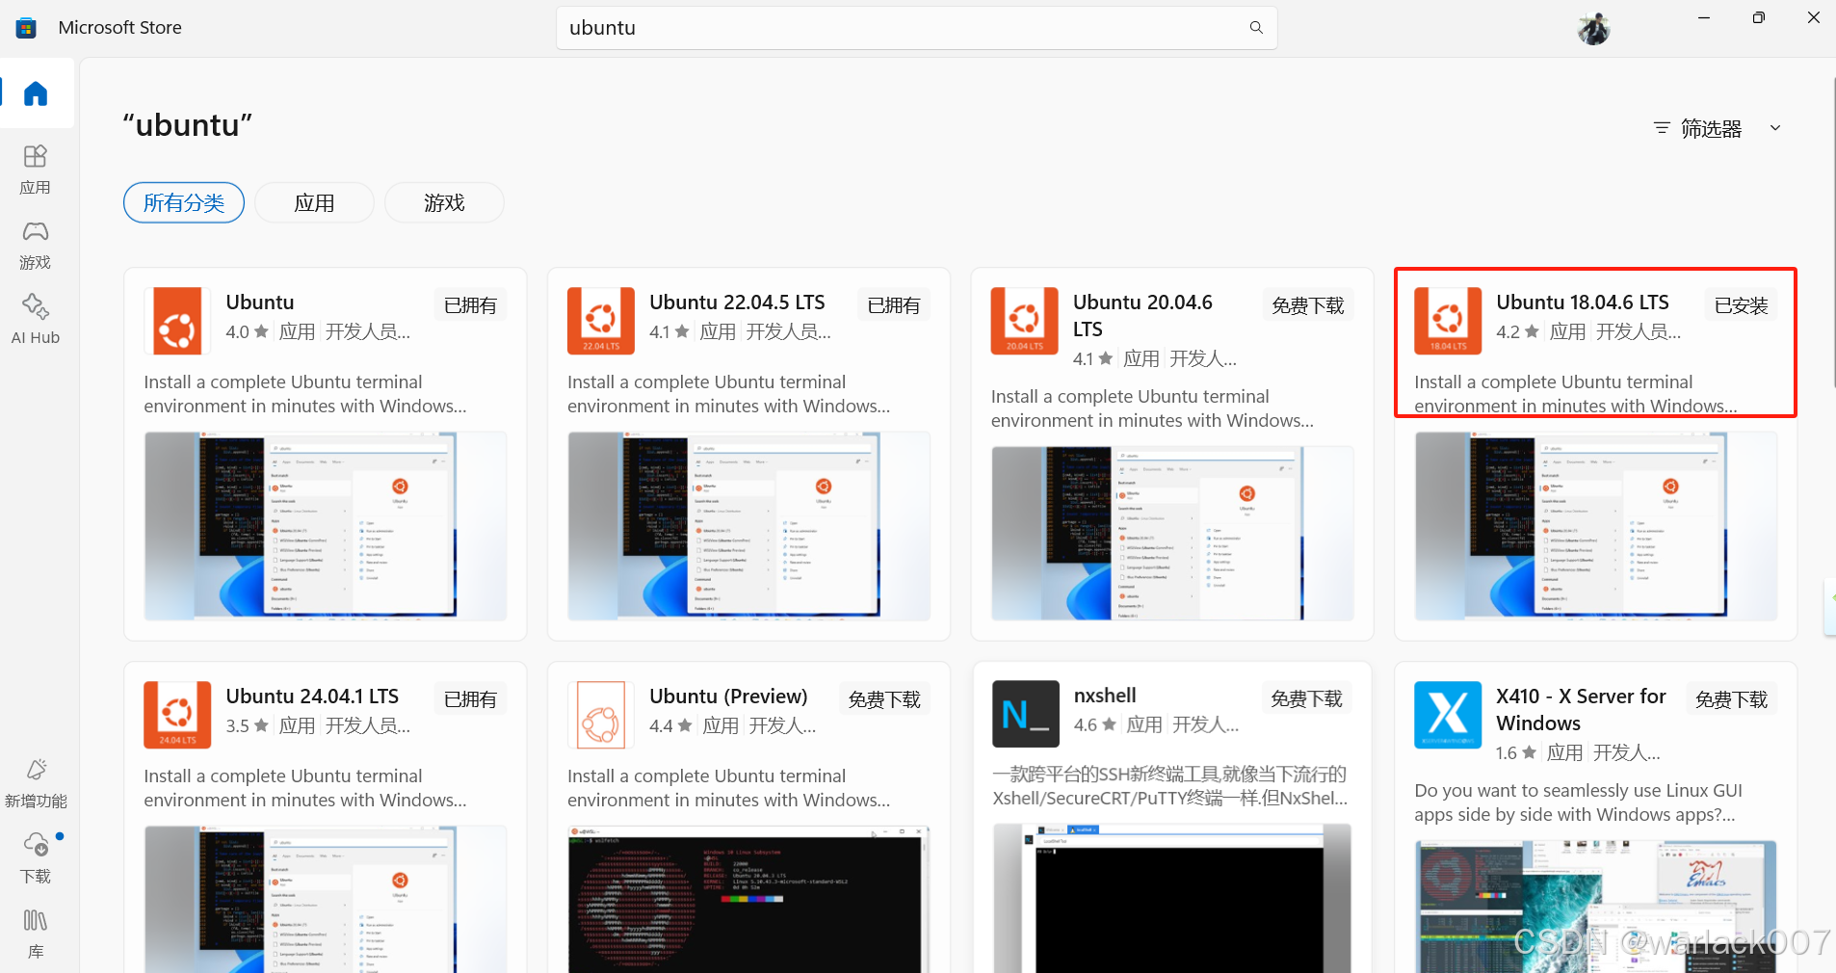Image resolution: width=1836 pixels, height=973 pixels.
Task: Click the nxshell title text
Action: tap(1105, 696)
